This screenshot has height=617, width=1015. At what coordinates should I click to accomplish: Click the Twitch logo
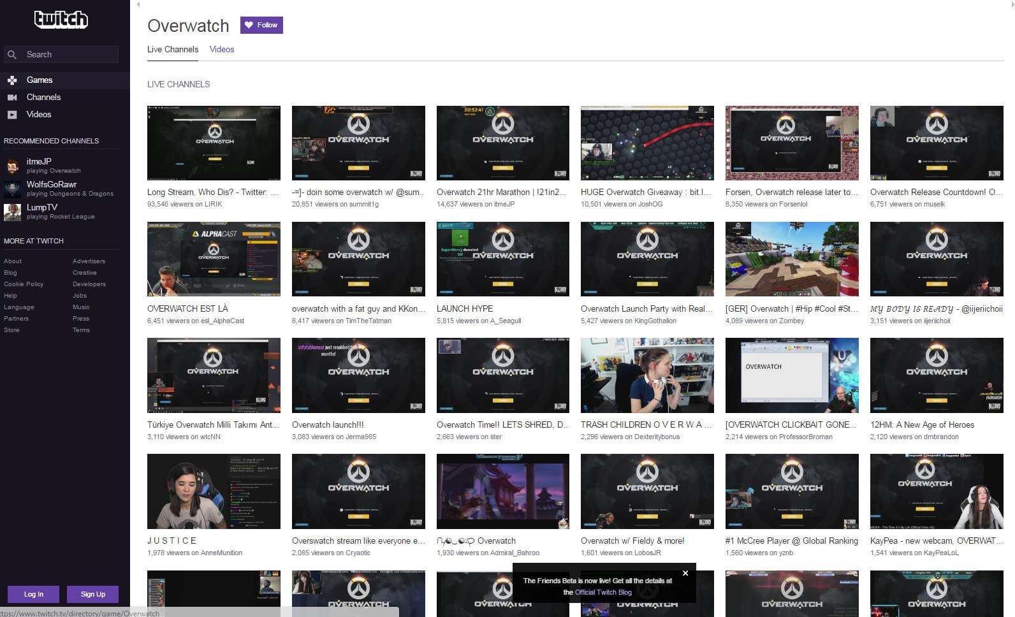[61, 20]
